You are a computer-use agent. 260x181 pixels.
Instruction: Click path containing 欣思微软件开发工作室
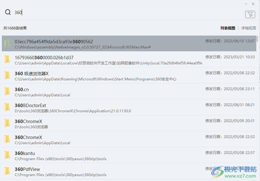click(108, 63)
